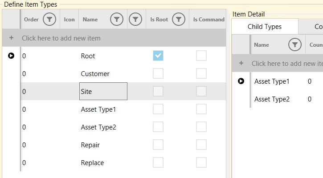Click the plus icon in the Child Types grid
The height and width of the screenshot is (178, 323).
pyautogui.click(x=241, y=63)
